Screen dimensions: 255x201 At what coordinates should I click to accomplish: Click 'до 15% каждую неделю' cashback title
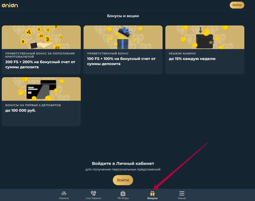[x=192, y=59]
